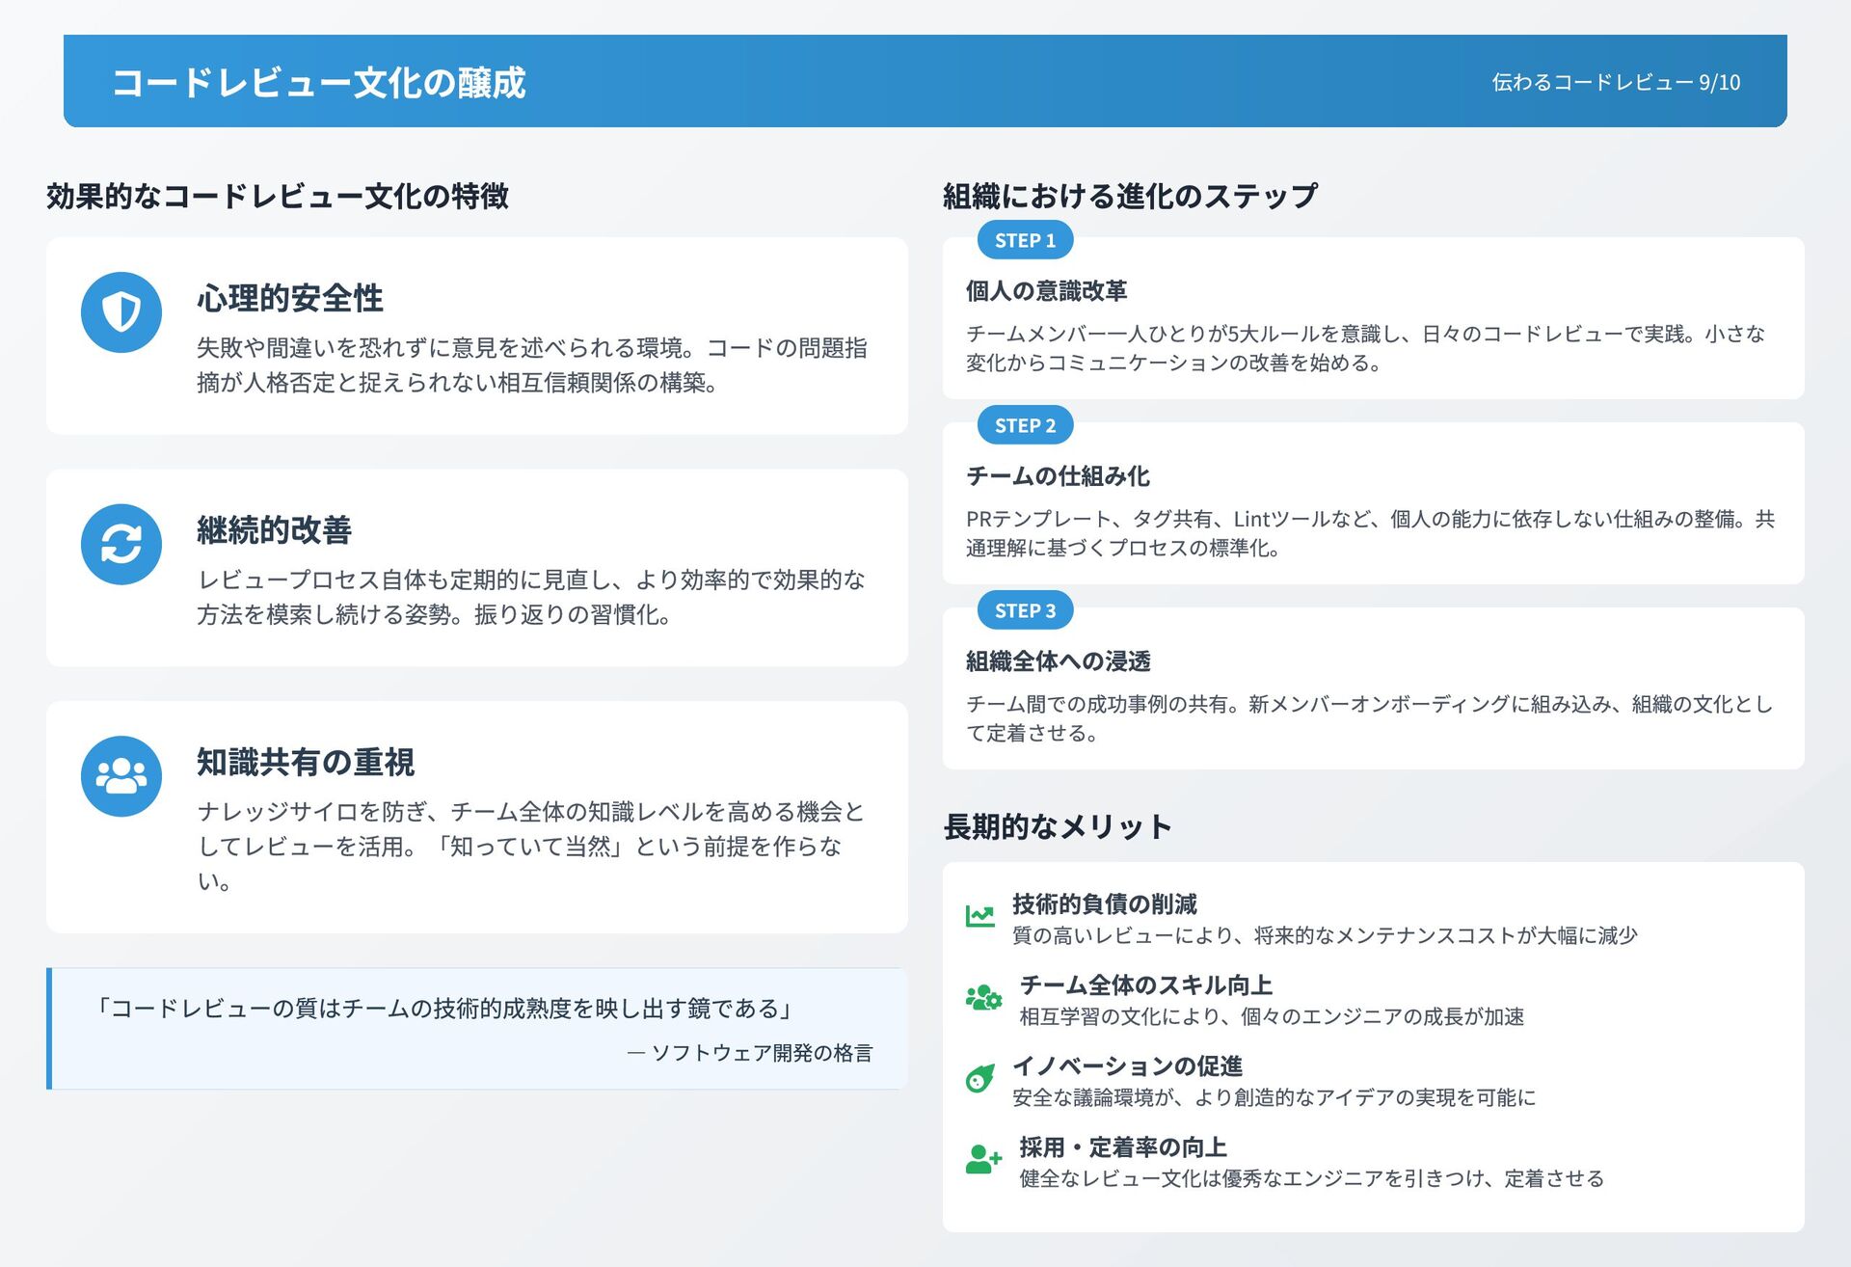Click the shield icon beside 心理的安全性
1851x1267 pixels.
(121, 312)
